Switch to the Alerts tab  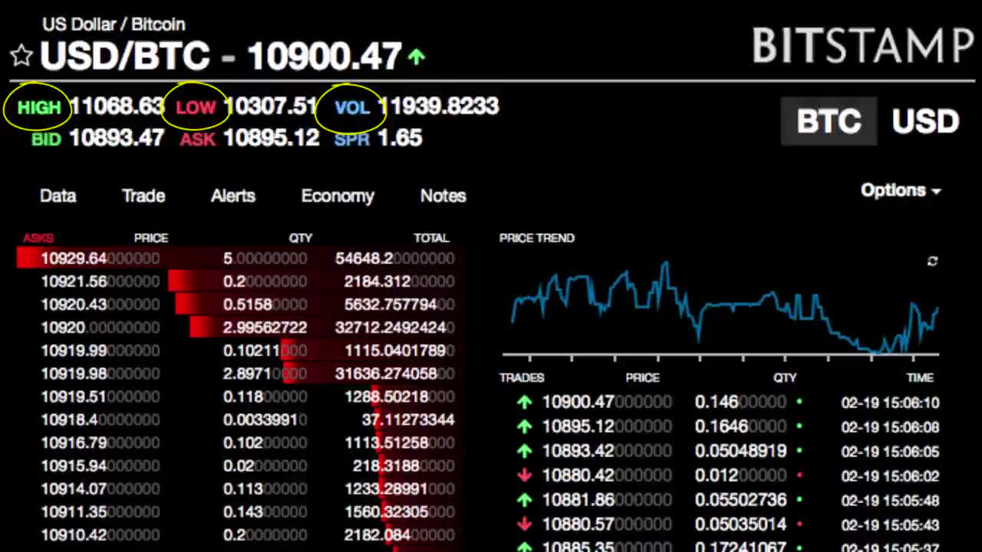[x=233, y=195]
